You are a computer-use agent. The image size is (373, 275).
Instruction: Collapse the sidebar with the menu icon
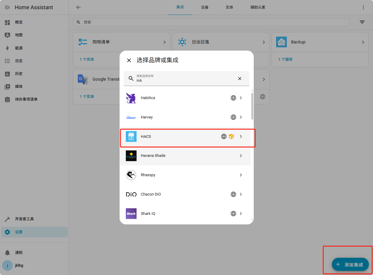[x=7, y=7]
